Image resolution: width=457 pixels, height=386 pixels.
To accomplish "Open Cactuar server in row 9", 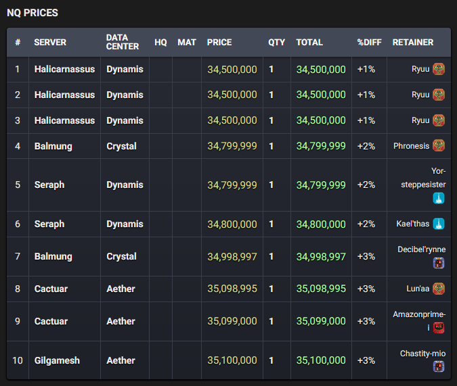I will [51, 321].
